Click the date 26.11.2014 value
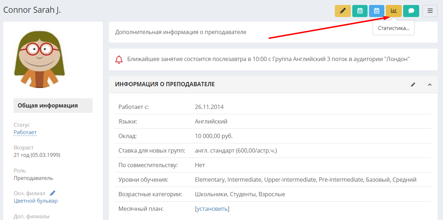Screen dimensions: 443x220 click(209, 107)
